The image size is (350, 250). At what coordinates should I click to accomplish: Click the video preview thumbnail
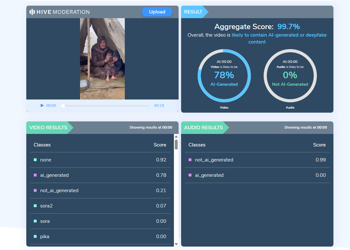[x=102, y=59]
